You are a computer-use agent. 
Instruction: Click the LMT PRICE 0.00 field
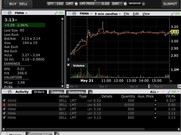95,4
